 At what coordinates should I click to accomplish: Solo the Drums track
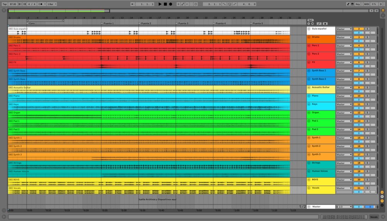tap(367, 37)
